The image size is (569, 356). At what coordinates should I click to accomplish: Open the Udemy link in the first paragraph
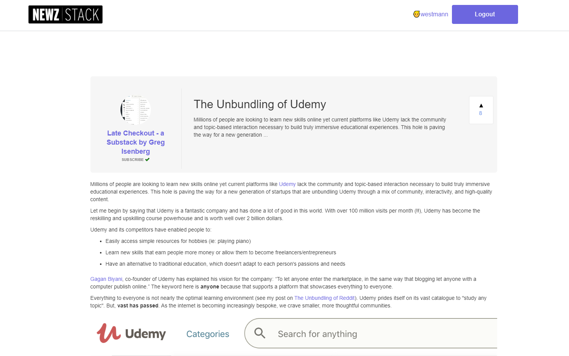coord(287,184)
